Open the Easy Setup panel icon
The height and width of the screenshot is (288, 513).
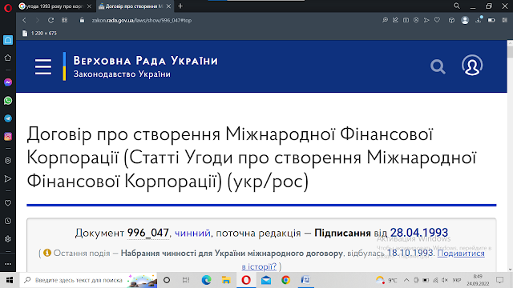[x=504, y=20]
